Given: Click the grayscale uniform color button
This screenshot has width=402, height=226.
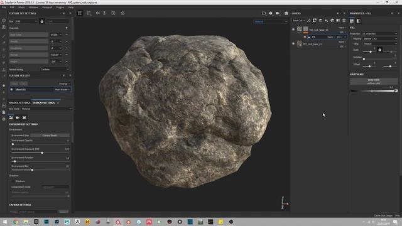Looking at the screenshot, I should point(374,82).
